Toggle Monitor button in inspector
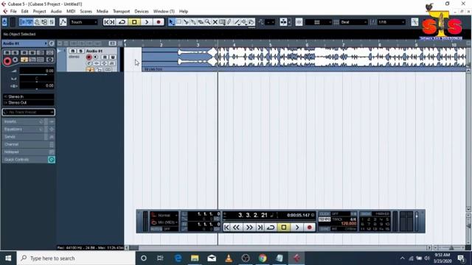 15,60
